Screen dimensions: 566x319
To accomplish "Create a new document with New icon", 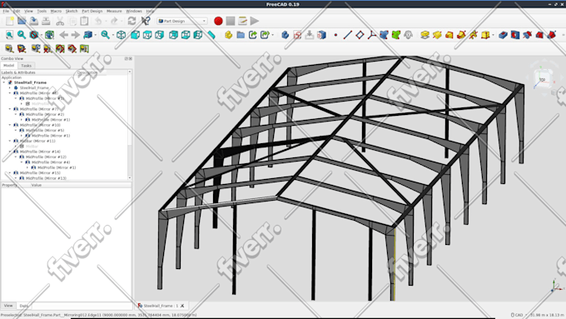I will point(10,21).
